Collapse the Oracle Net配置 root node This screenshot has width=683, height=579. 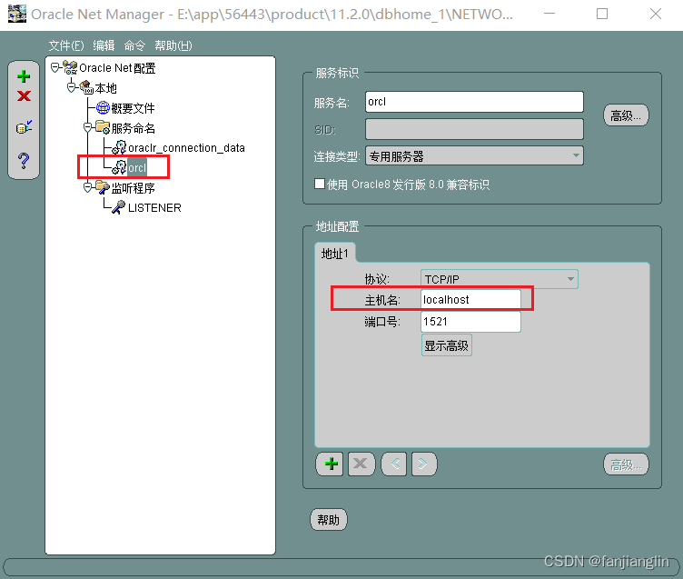point(54,67)
